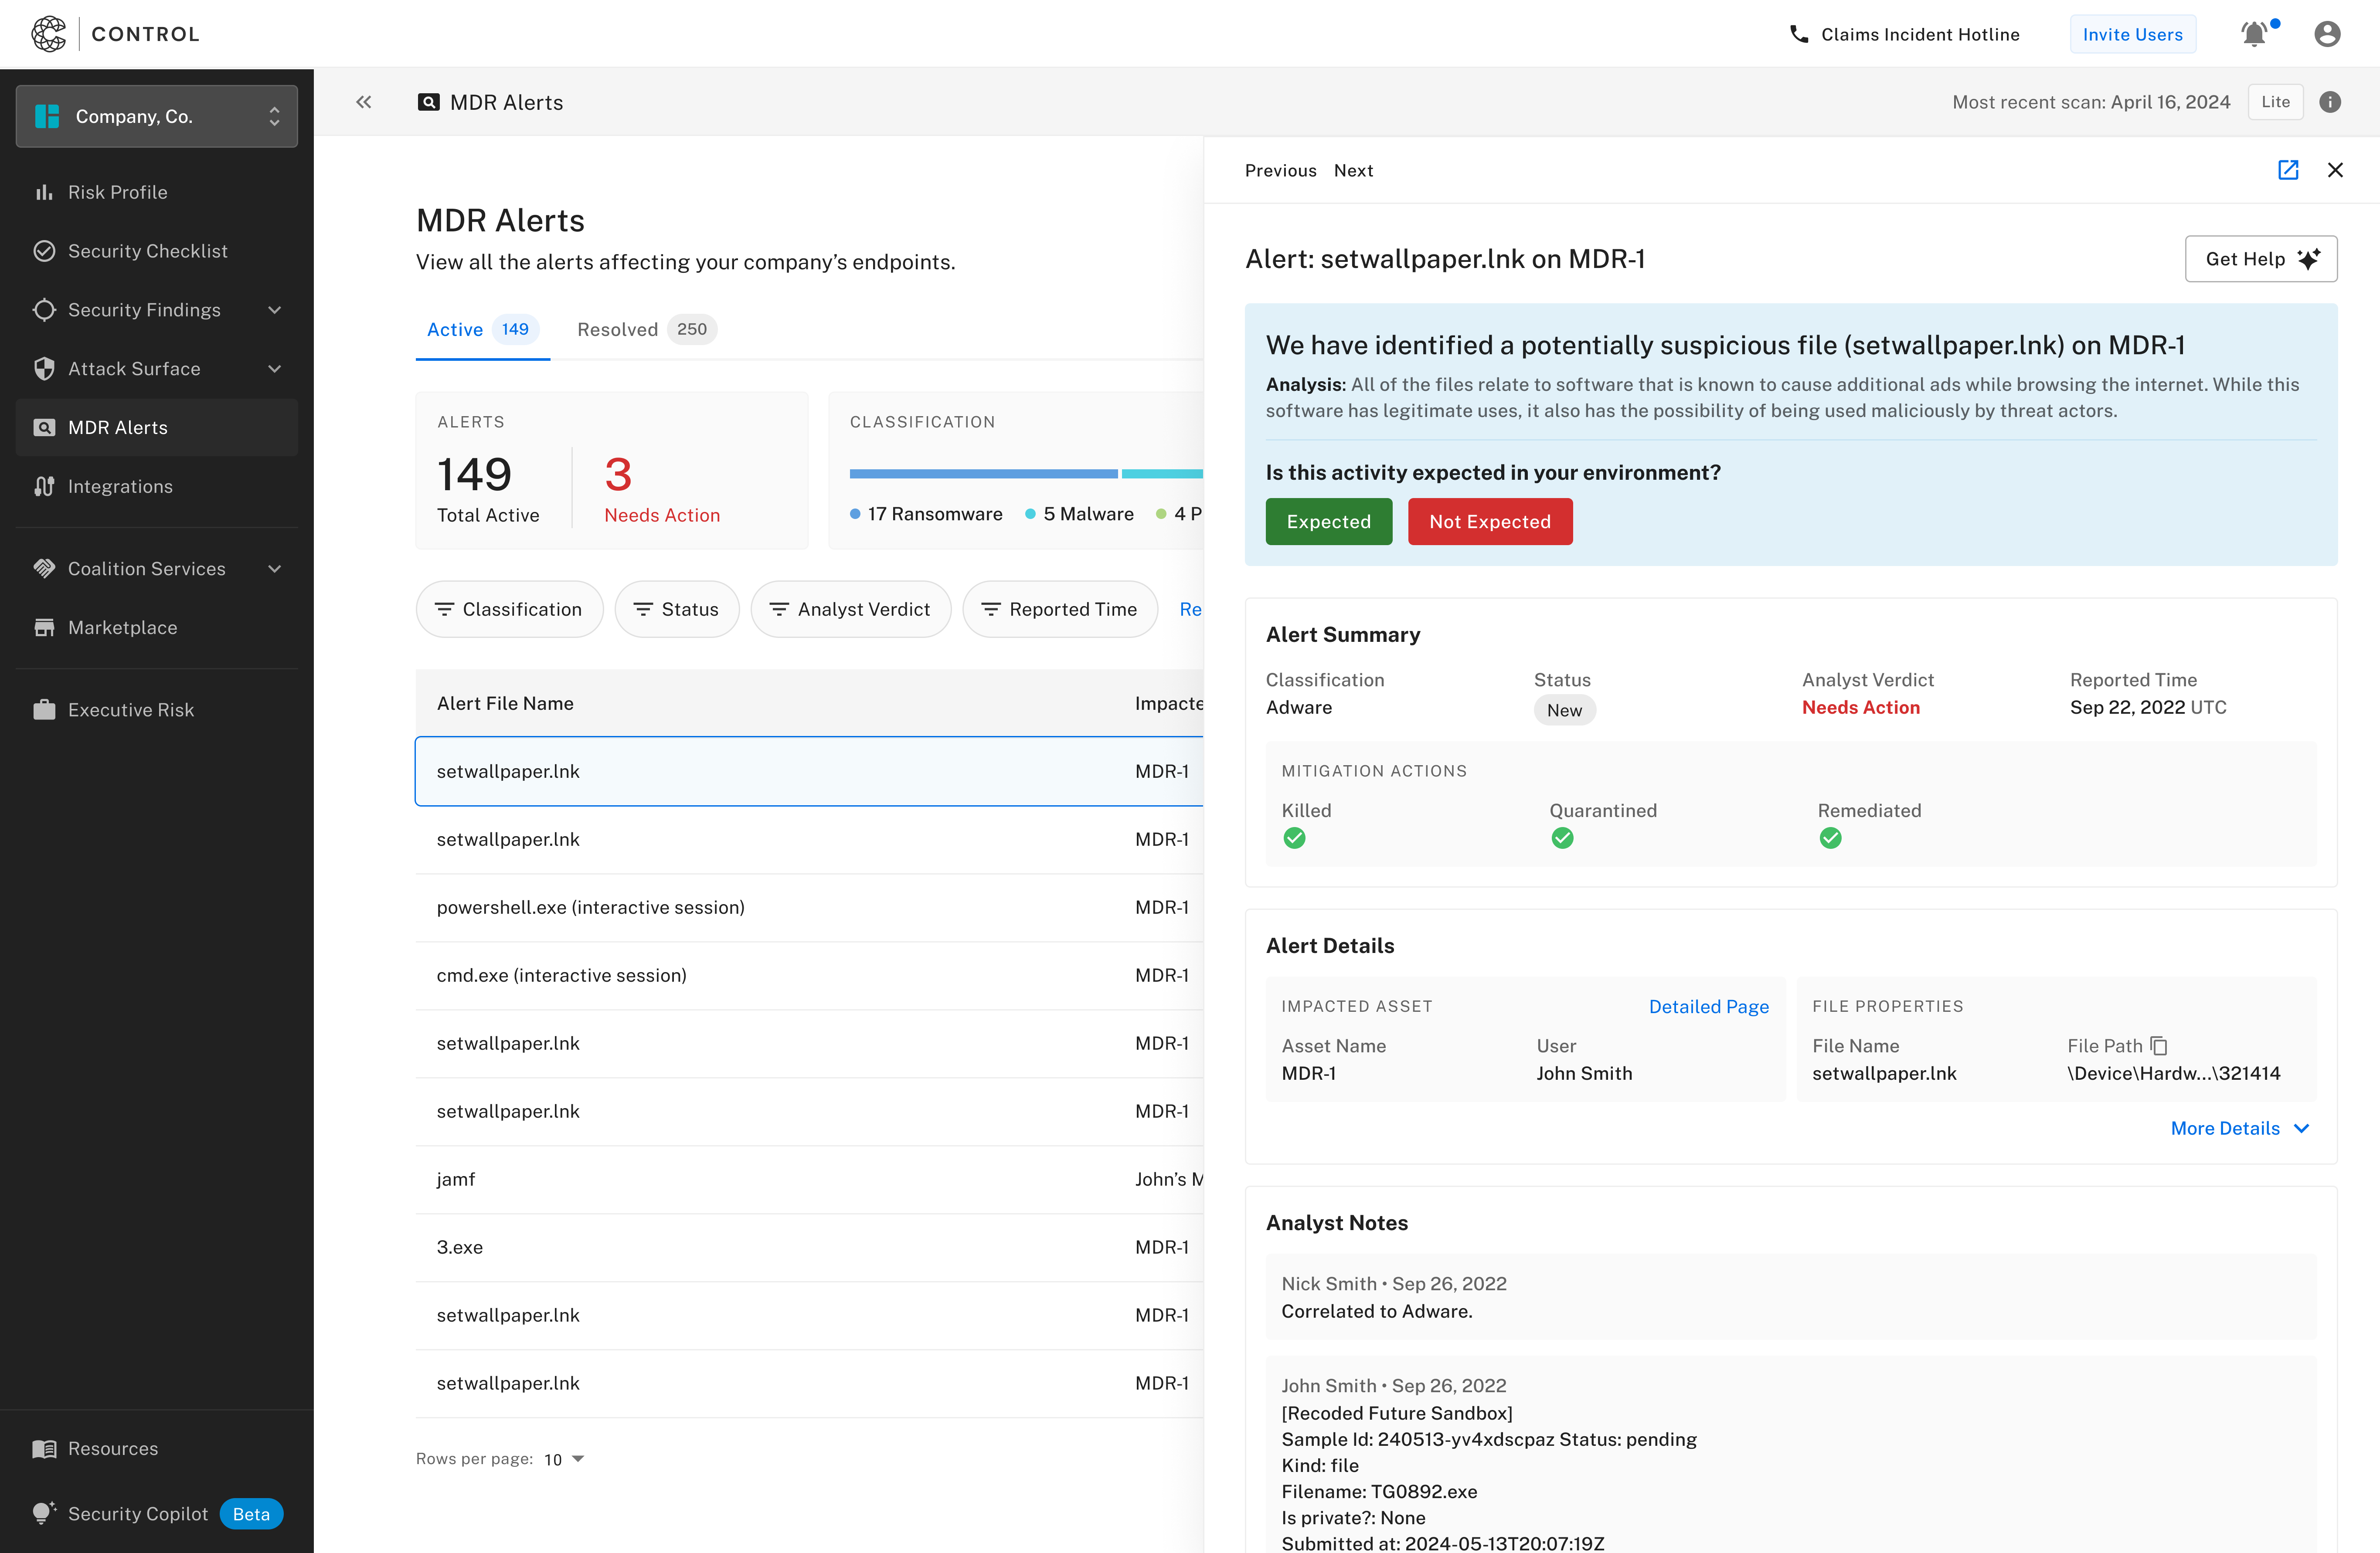Screen dimensions: 2380x1553
Task: Expand More Details in Alert Details
Action: point(2240,1128)
